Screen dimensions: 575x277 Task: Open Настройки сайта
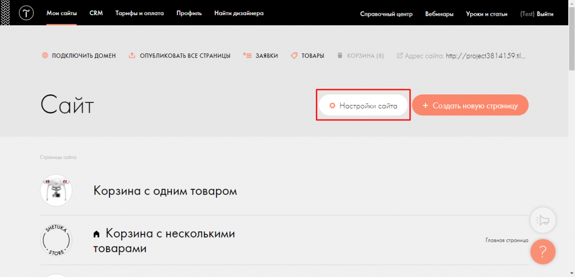(363, 105)
